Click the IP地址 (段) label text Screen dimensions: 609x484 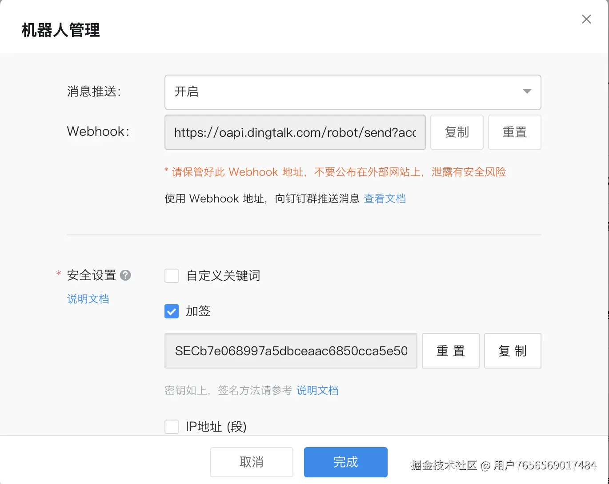pos(216,427)
